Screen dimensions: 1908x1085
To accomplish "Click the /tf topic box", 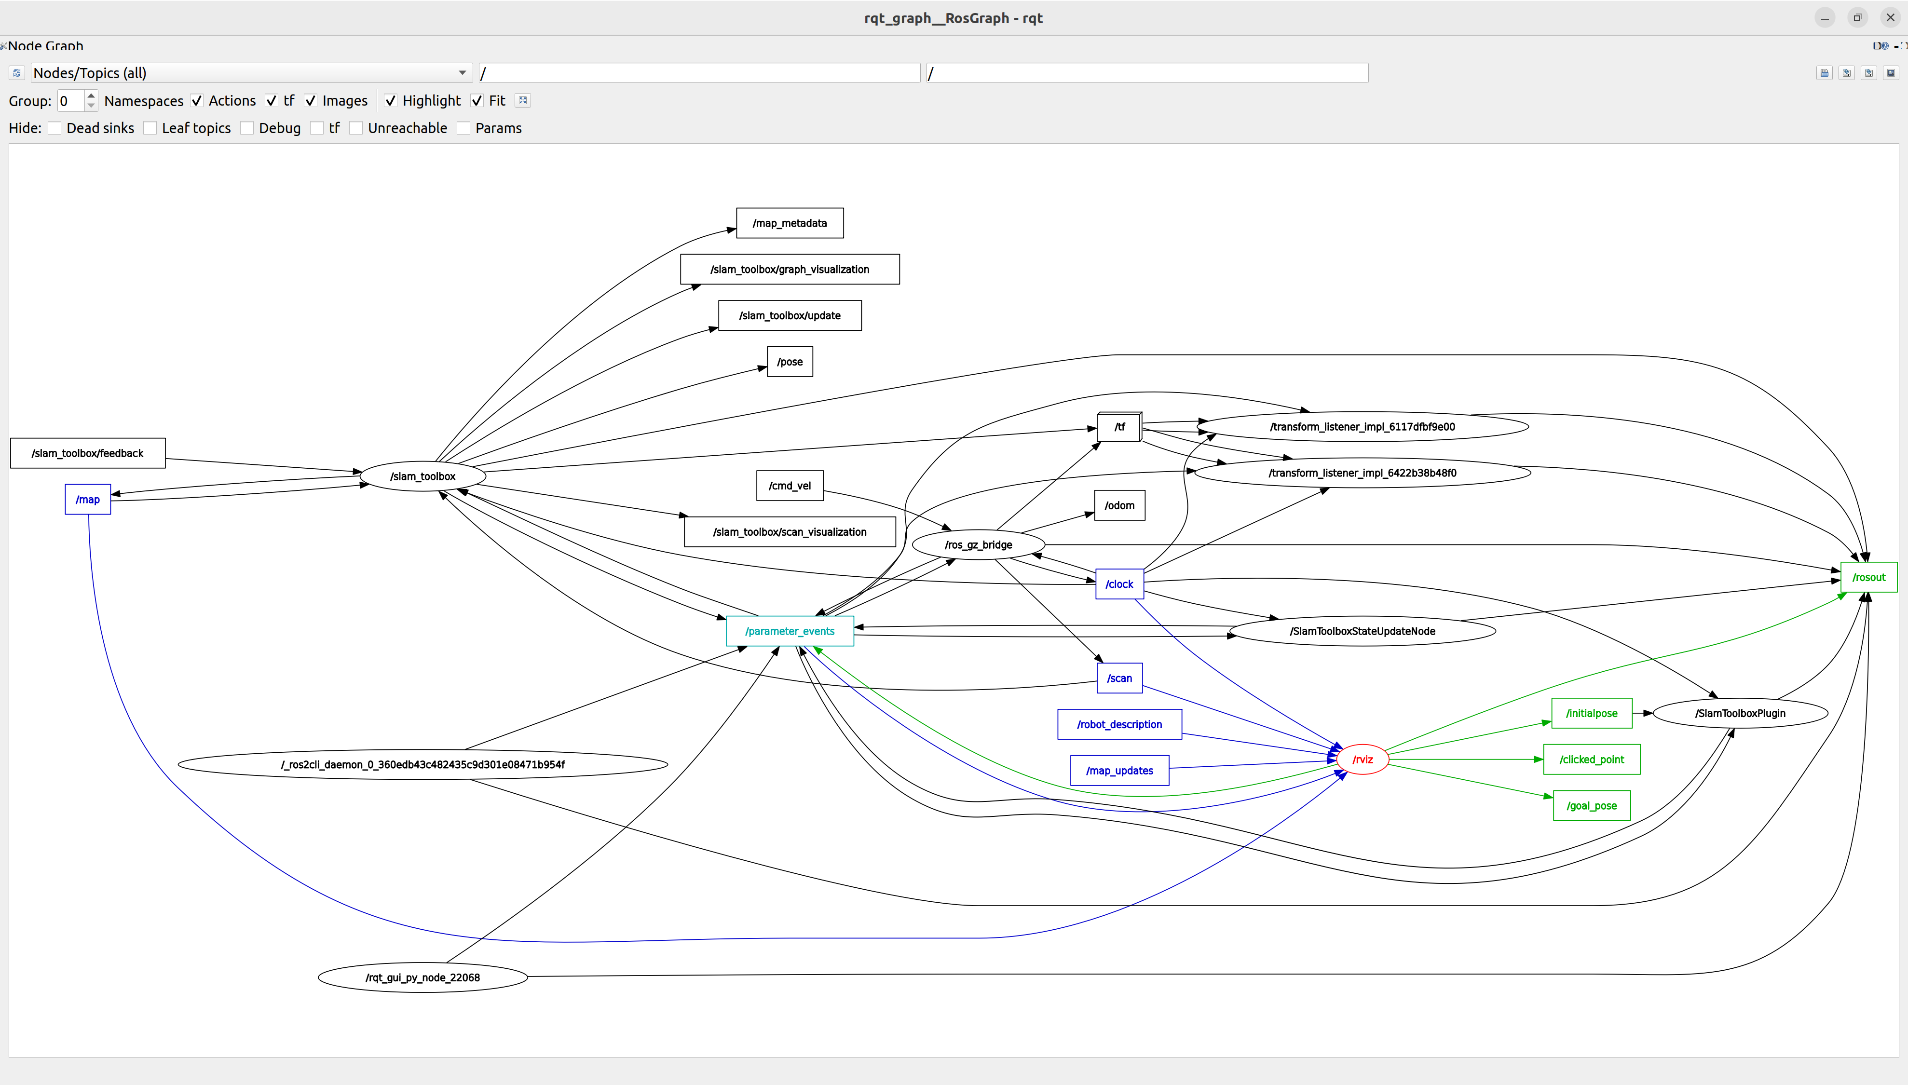I will coord(1119,427).
